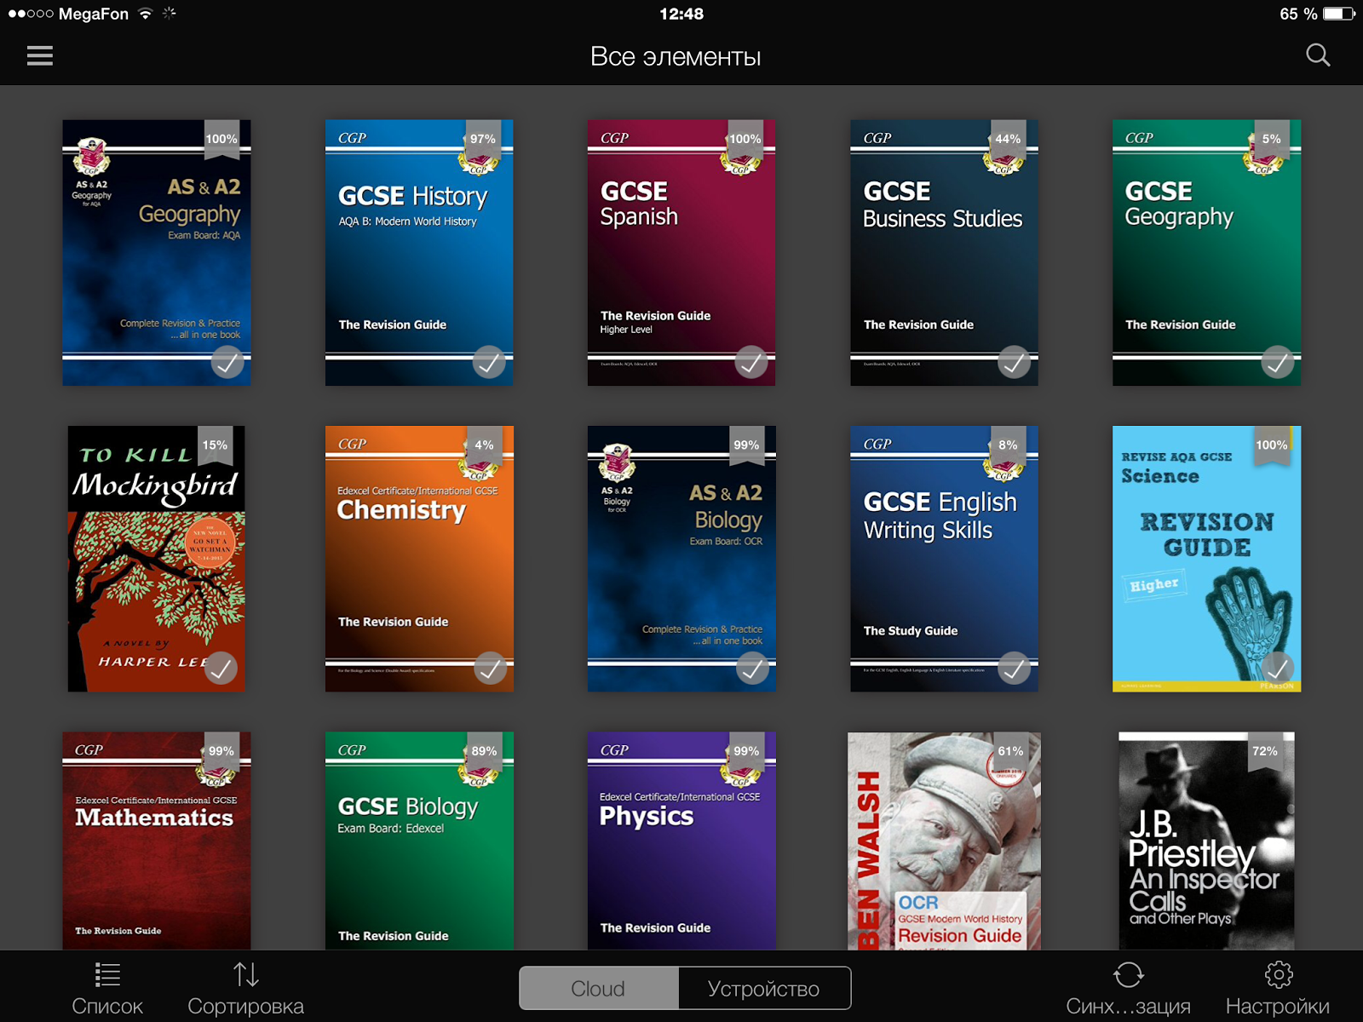Tap the checkmark on AS & A2 Biology
The height and width of the screenshot is (1022, 1363).
click(752, 669)
